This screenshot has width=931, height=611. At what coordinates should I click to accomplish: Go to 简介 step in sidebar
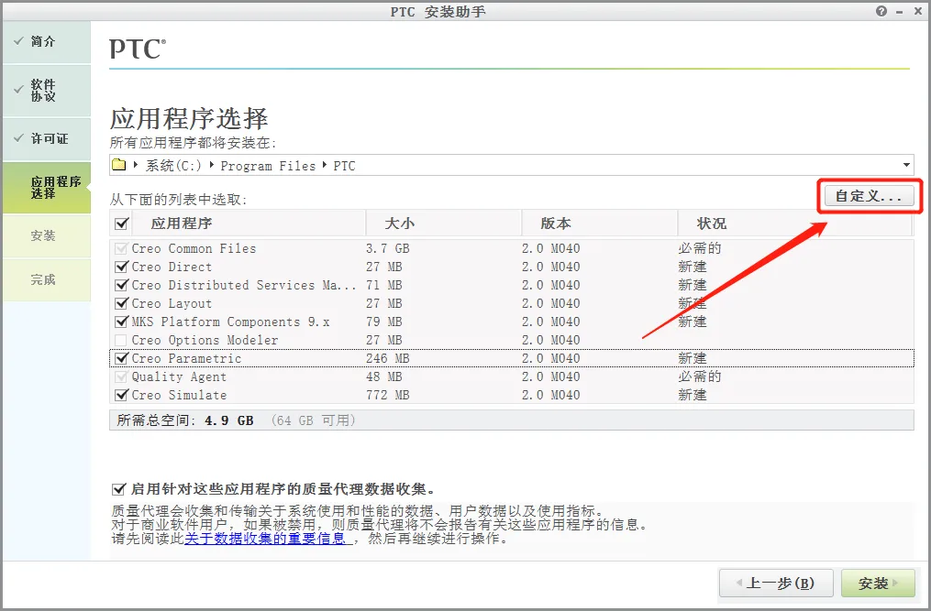click(47, 41)
